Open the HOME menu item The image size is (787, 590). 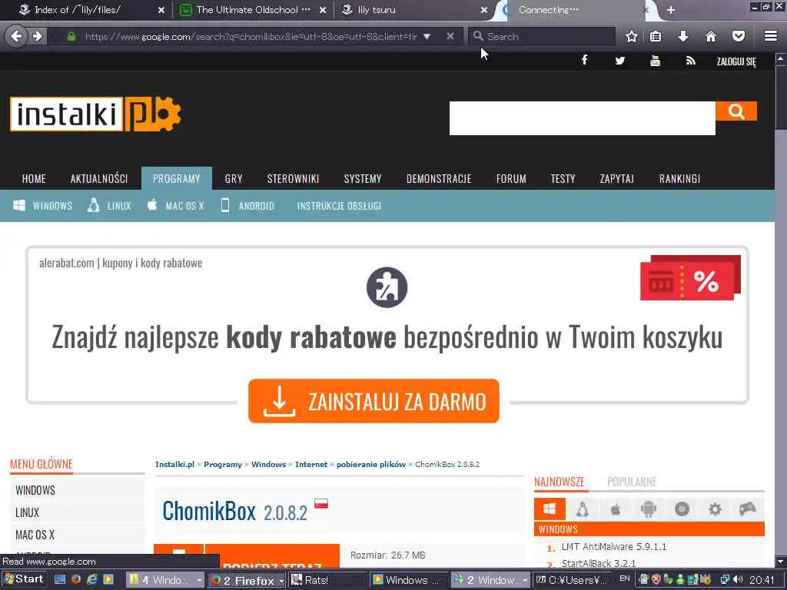(x=34, y=178)
